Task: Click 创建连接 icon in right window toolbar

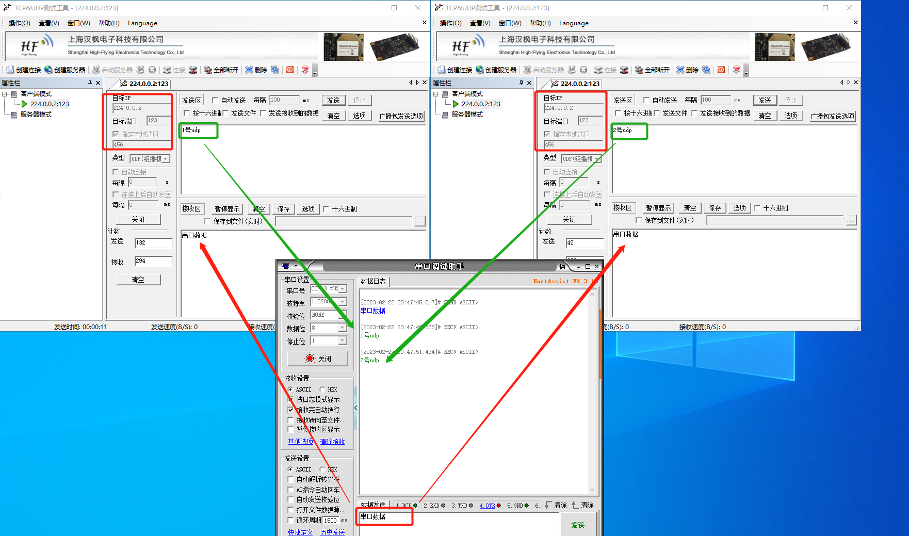Action: tap(441, 70)
